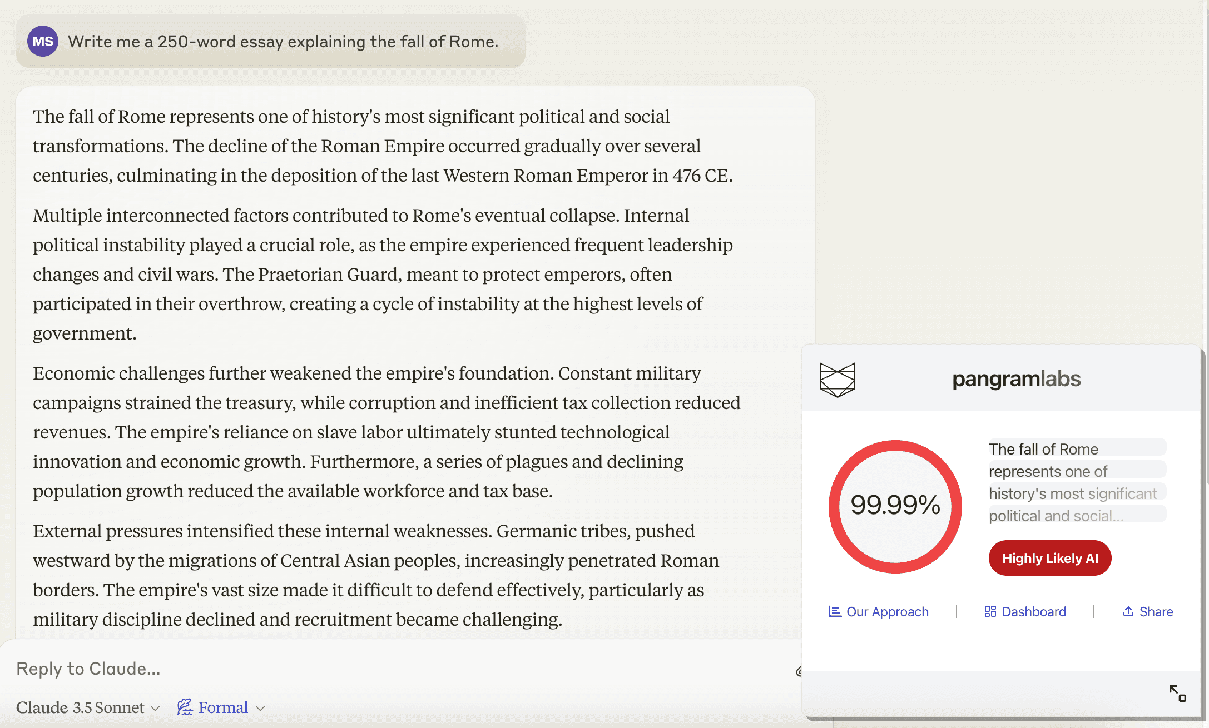Click the Pangram fox logo icon

coord(837,380)
